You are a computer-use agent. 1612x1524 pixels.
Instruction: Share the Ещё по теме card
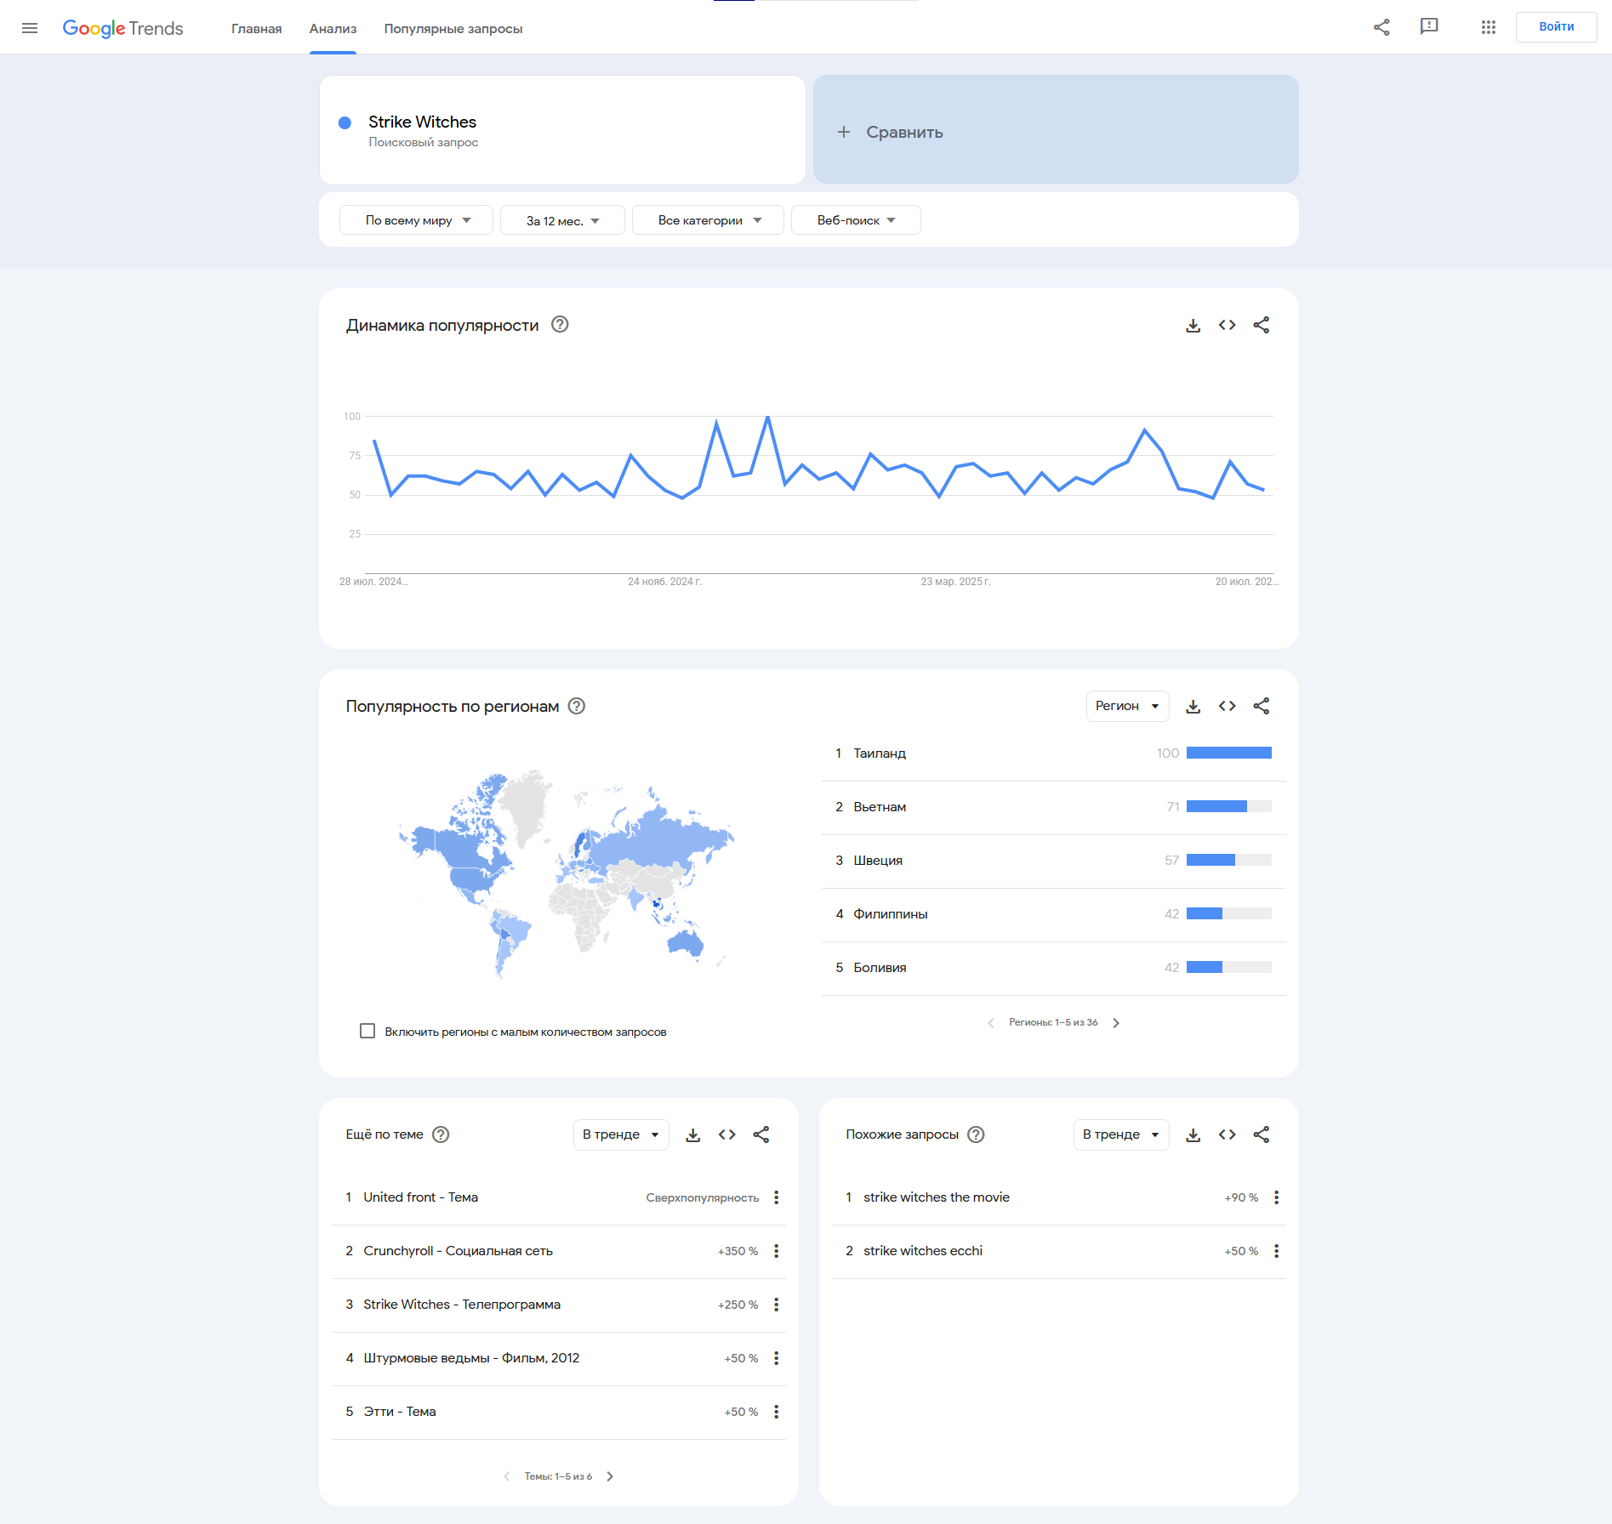[761, 1134]
